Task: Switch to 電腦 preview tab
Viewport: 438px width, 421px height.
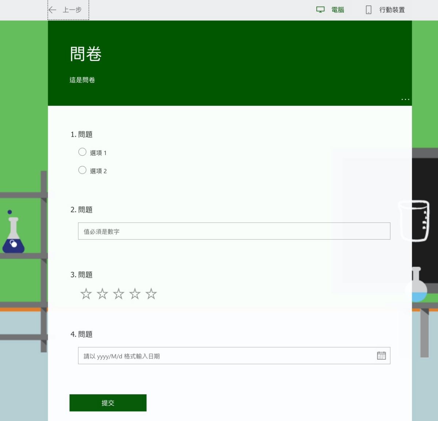Action: 338,10
